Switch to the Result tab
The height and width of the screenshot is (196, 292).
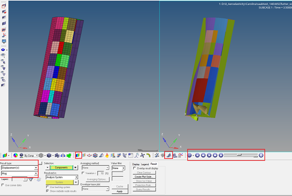(153, 164)
